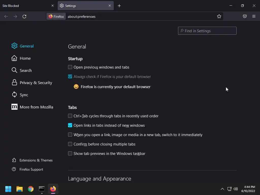Image resolution: width=260 pixels, height=195 pixels.
Task: Click the Firefox taskbar icon
Action: click(53, 189)
